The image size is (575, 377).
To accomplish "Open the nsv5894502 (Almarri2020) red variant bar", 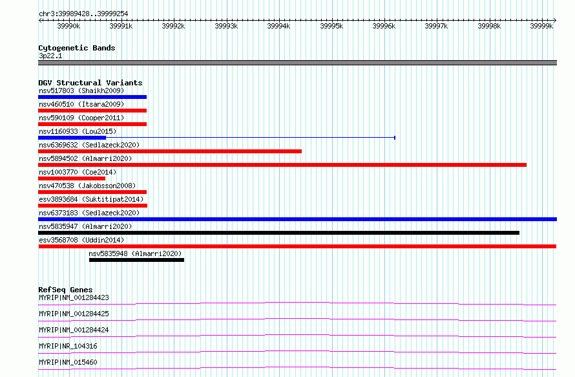I will (x=282, y=165).
